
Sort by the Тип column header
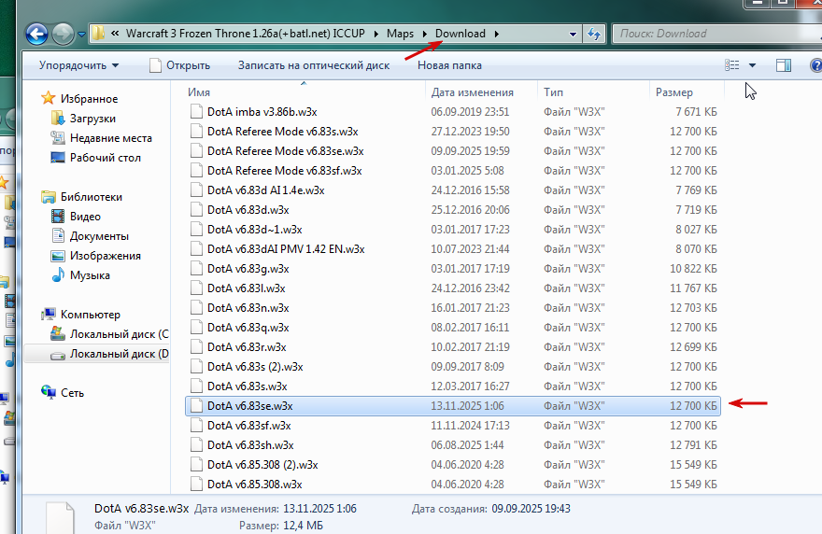tap(593, 92)
